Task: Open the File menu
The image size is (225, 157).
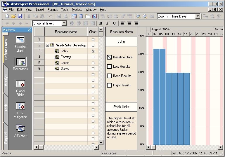Action: point(11,10)
